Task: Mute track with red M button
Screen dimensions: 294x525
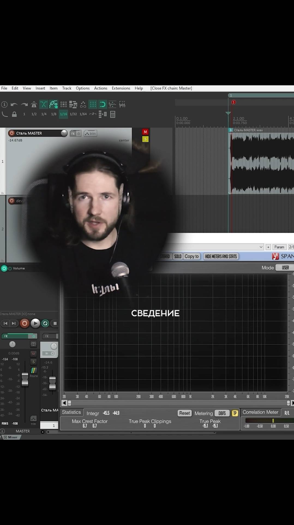Action: tap(145, 132)
